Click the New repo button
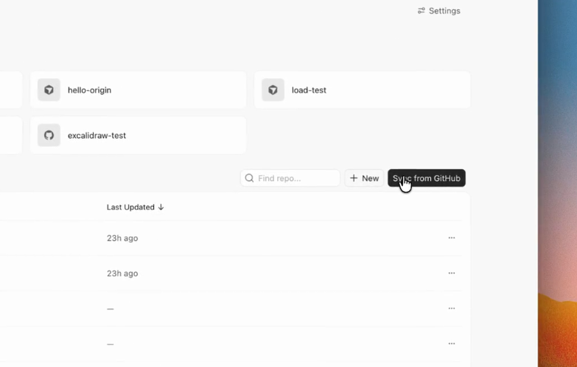This screenshot has height=367, width=577. (x=364, y=178)
